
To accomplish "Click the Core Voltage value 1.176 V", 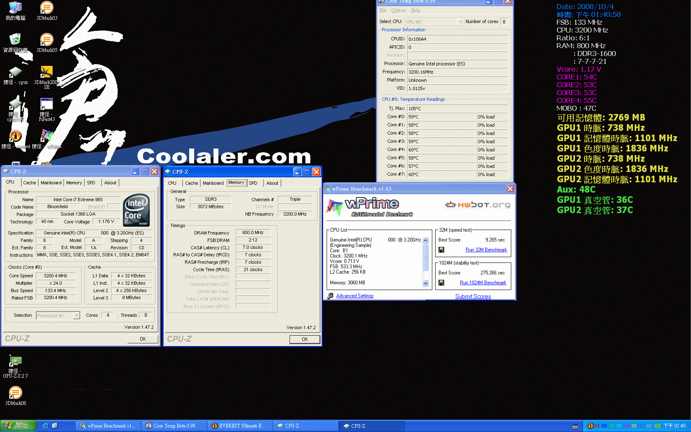I will coord(106,221).
